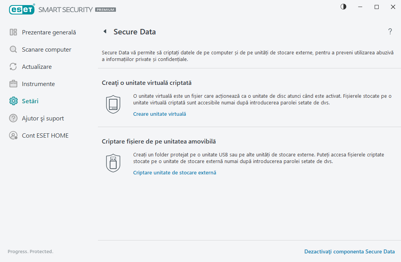Open the Cont ESET HOME section
Screen dimensions: 401x262
[x=45, y=135]
